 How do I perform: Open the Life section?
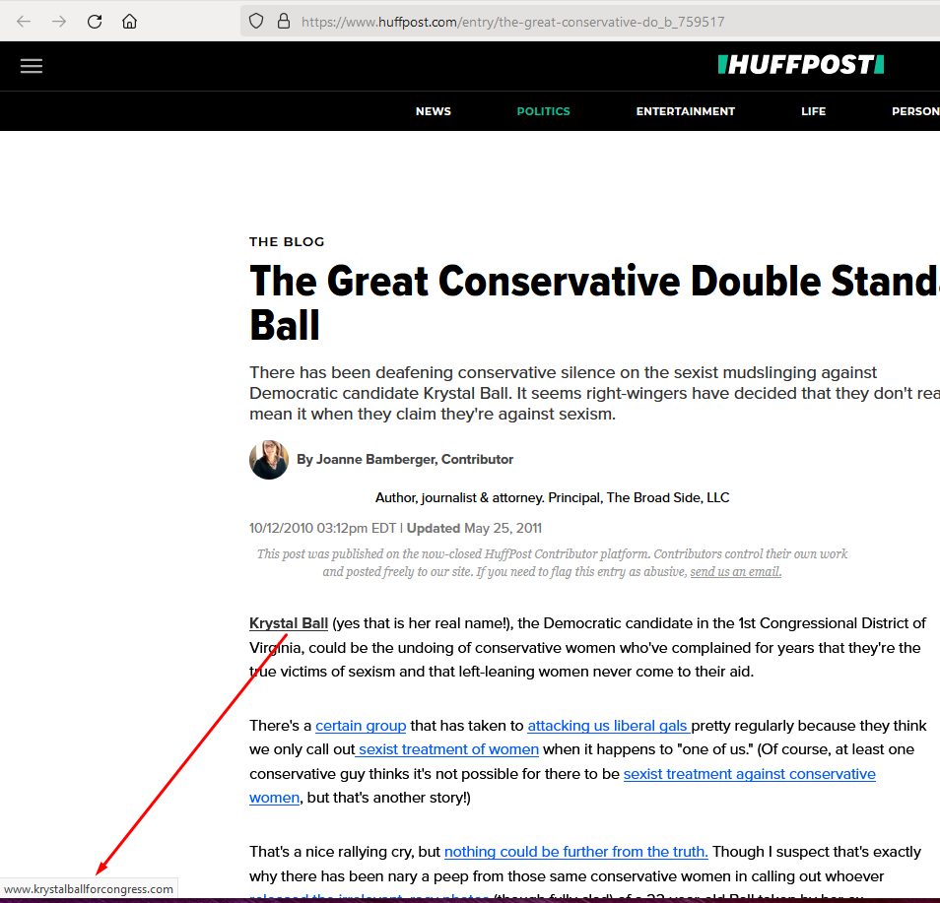(814, 111)
